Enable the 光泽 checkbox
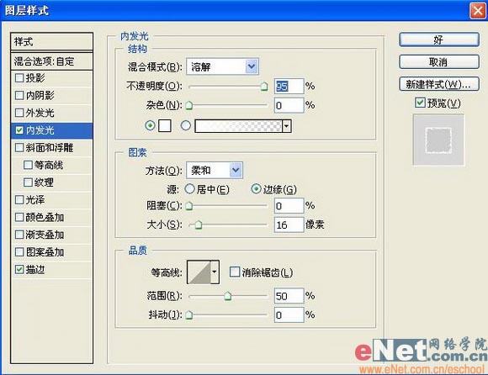Screen dimensions: 488x375 [19, 199]
